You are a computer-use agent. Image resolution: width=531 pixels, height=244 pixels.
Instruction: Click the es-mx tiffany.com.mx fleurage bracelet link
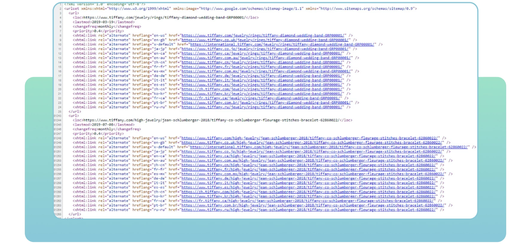coord(313,174)
